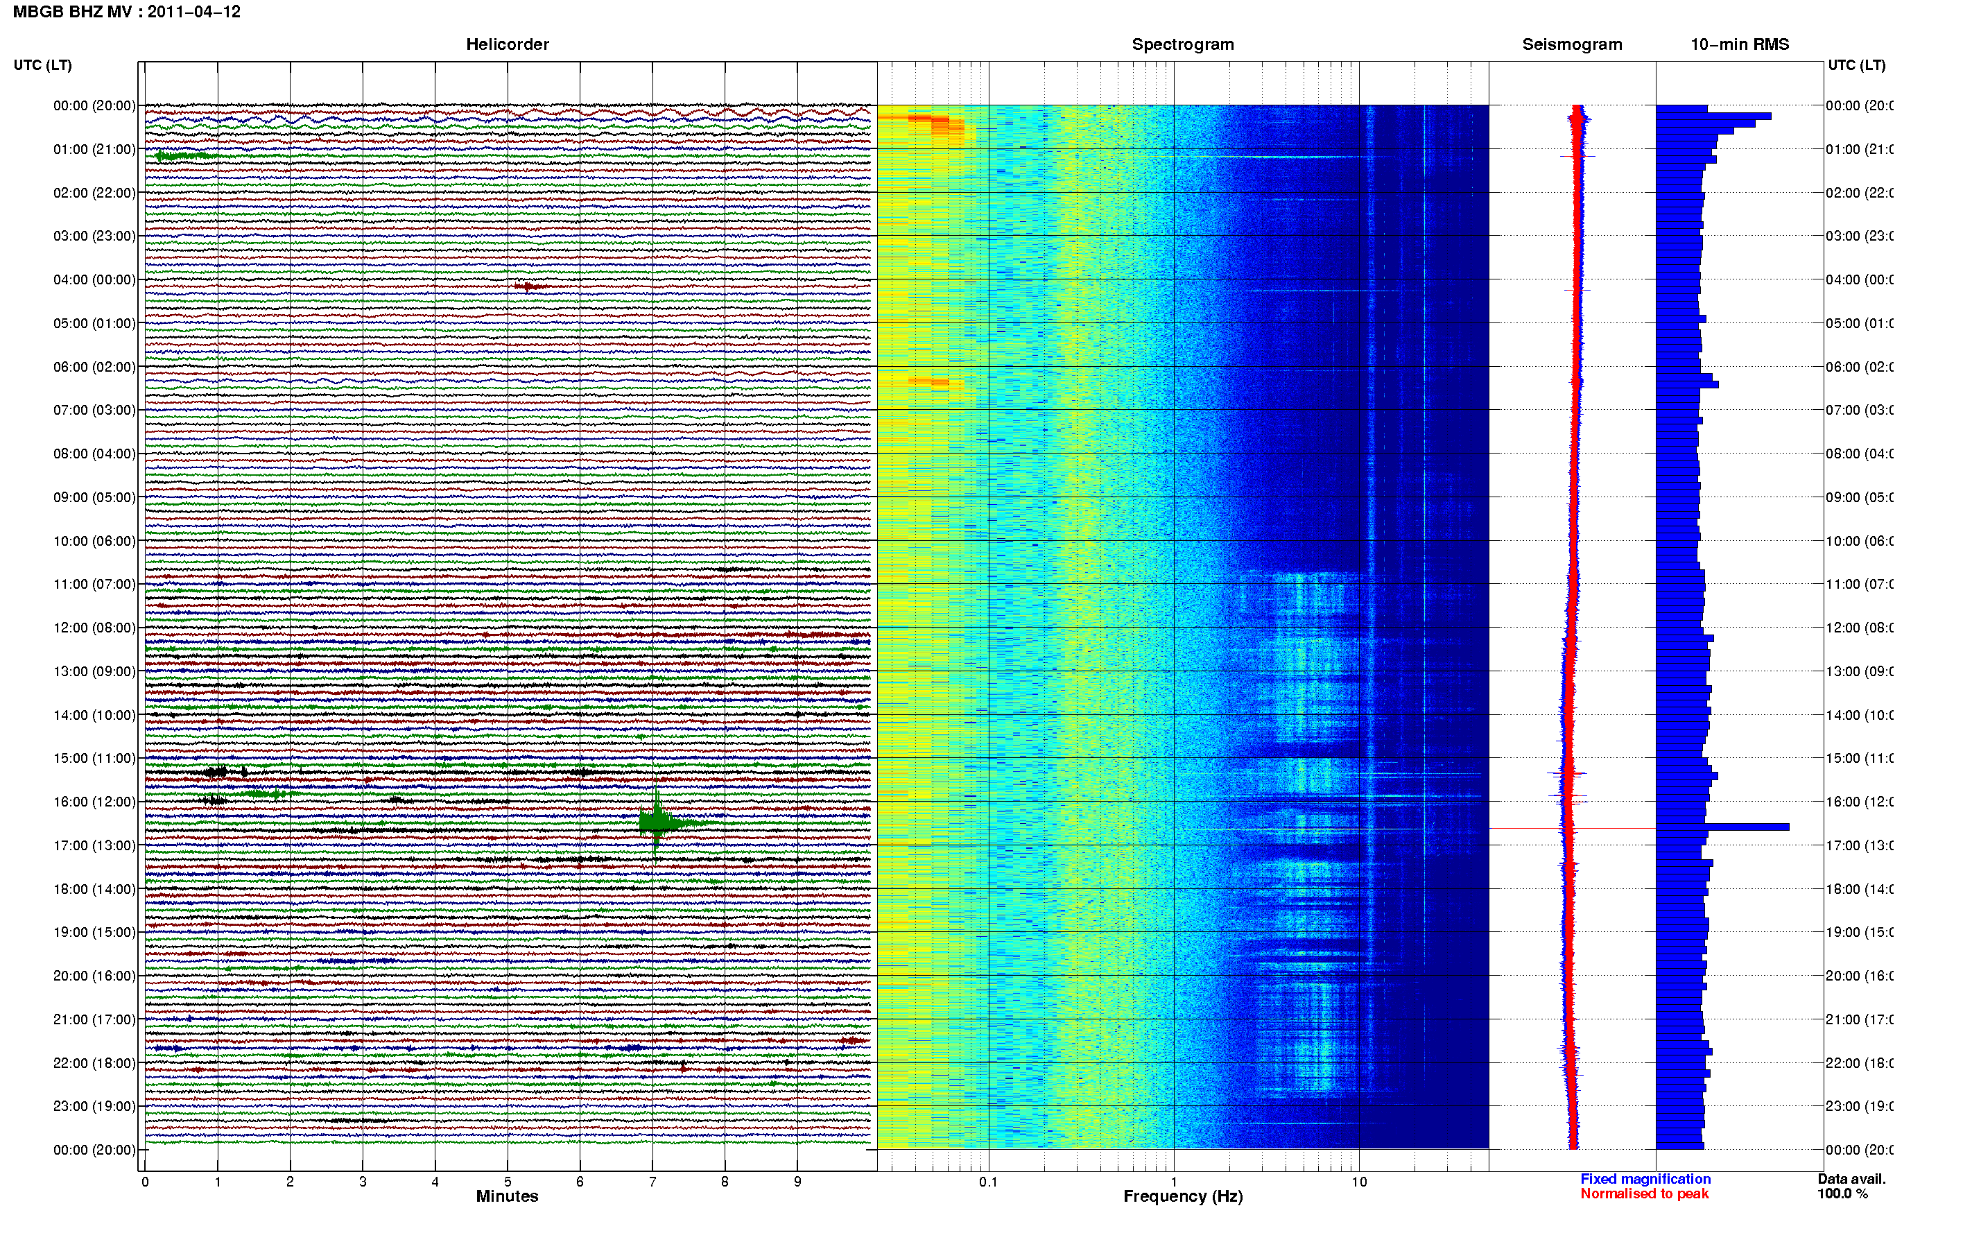The image size is (1972, 1233).
Task: Click the Frequency (Hz) axis label
Action: [x=1183, y=1196]
